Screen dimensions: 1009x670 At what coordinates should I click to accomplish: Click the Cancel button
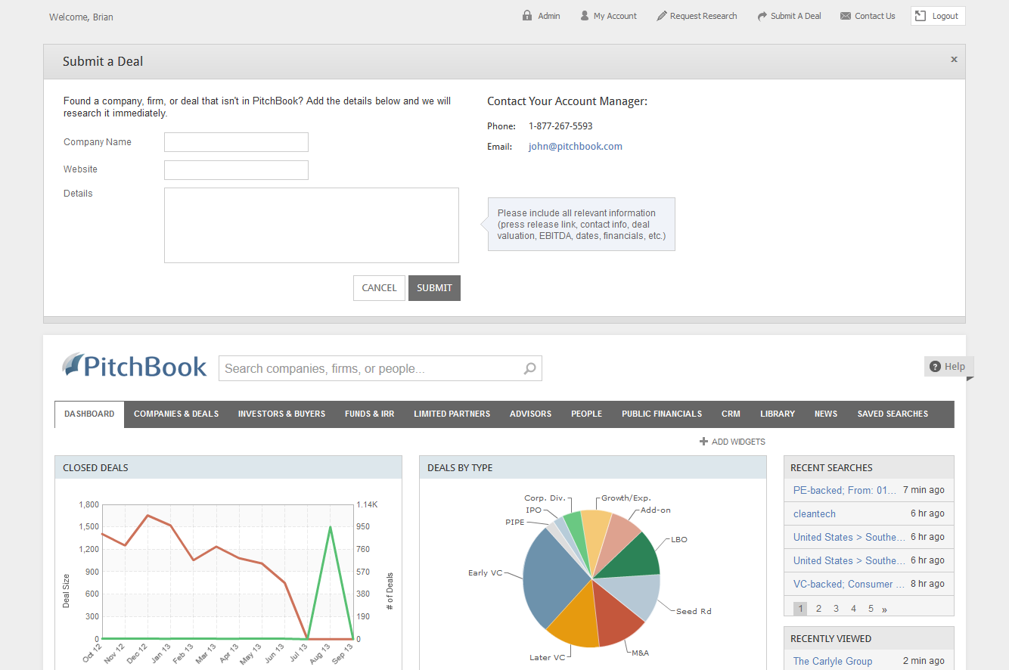point(379,288)
